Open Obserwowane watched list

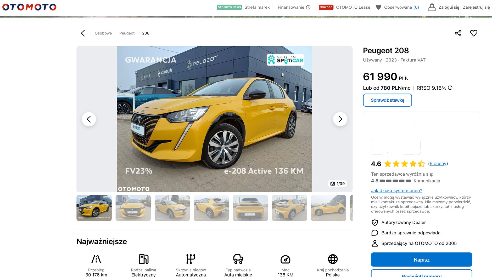[397, 7]
